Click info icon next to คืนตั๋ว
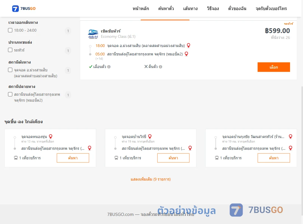This screenshot has width=303, height=224. click(160, 67)
